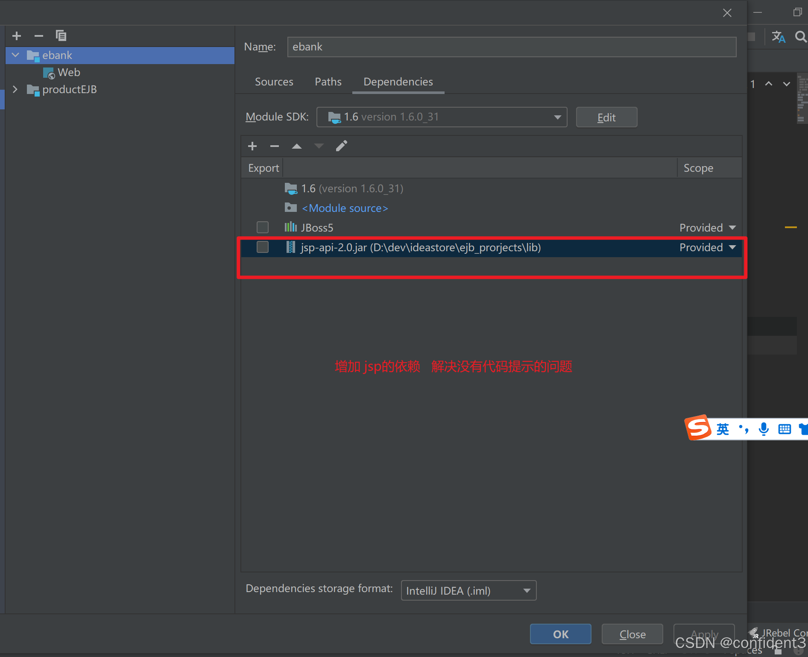Close dialog with X button
The width and height of the screenshot is (808, 657).
pyautogui.click(x=727, y=13)
